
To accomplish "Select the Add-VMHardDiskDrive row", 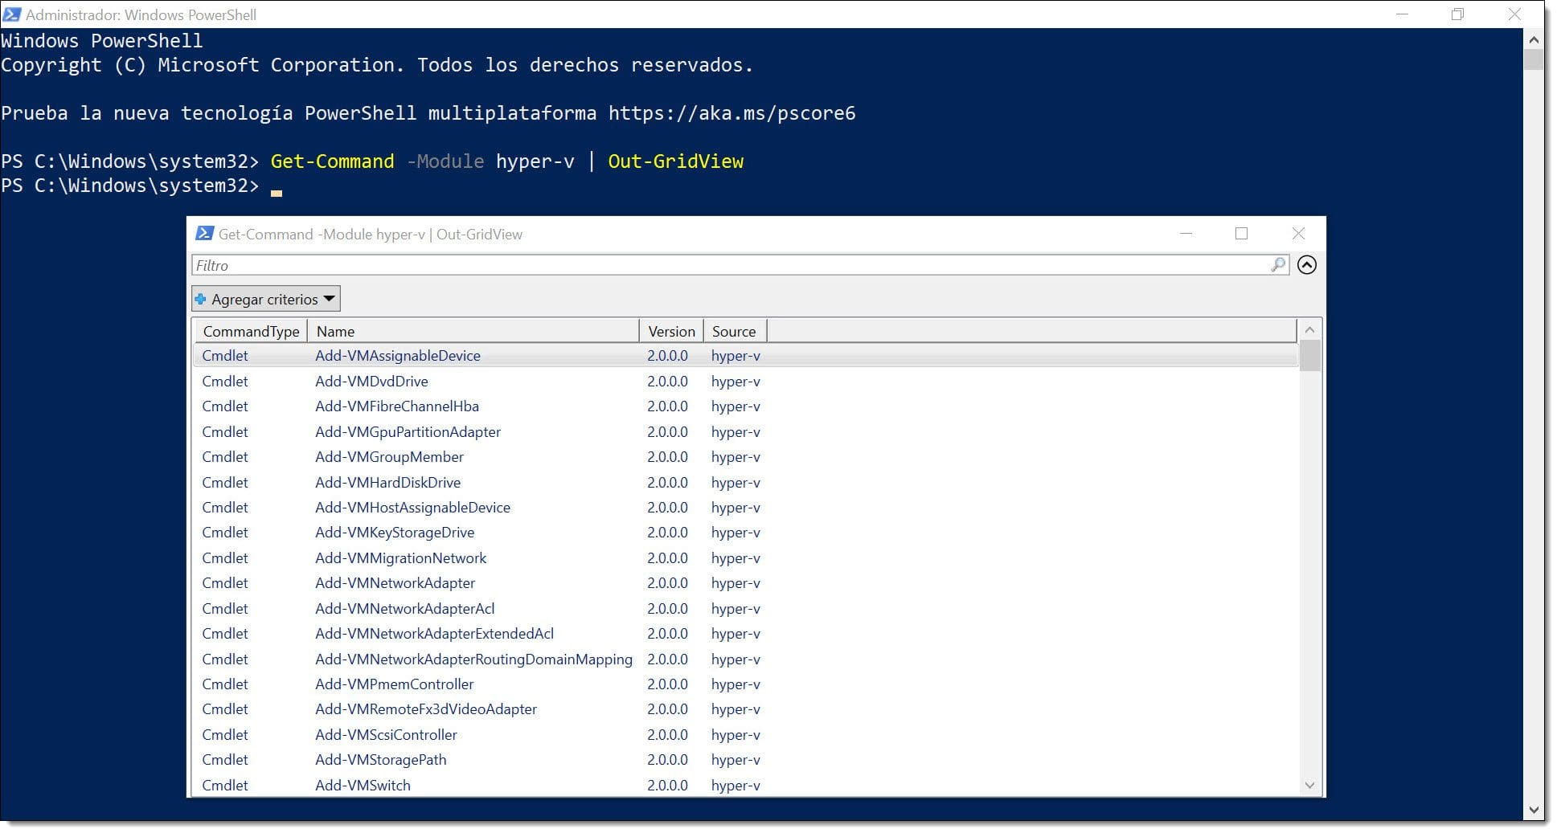I will [x=745, y=483].
